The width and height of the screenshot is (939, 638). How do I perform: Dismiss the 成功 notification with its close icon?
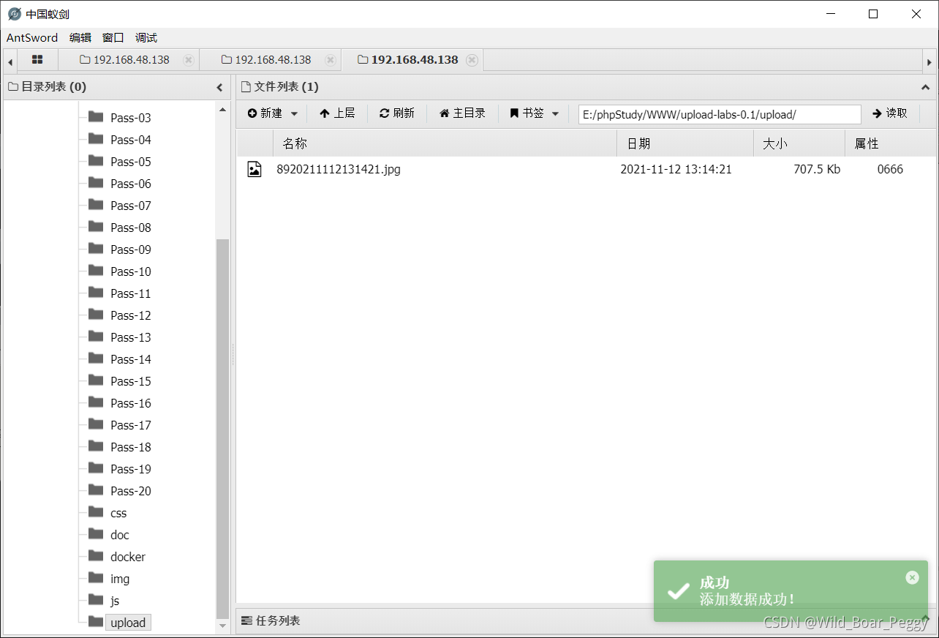tap(912, 577)
